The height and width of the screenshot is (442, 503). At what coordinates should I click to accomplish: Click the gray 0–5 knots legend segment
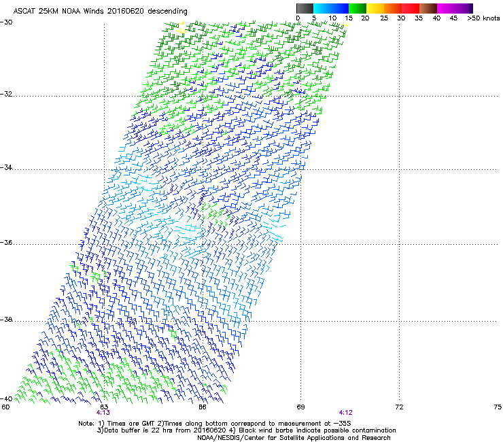tap(305, 8)
